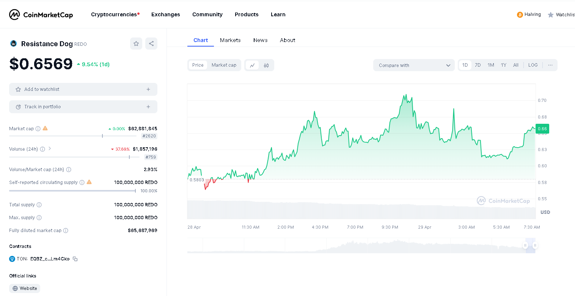Open Products menu
This screenshot has height=296, width=575.
[247, 14]
